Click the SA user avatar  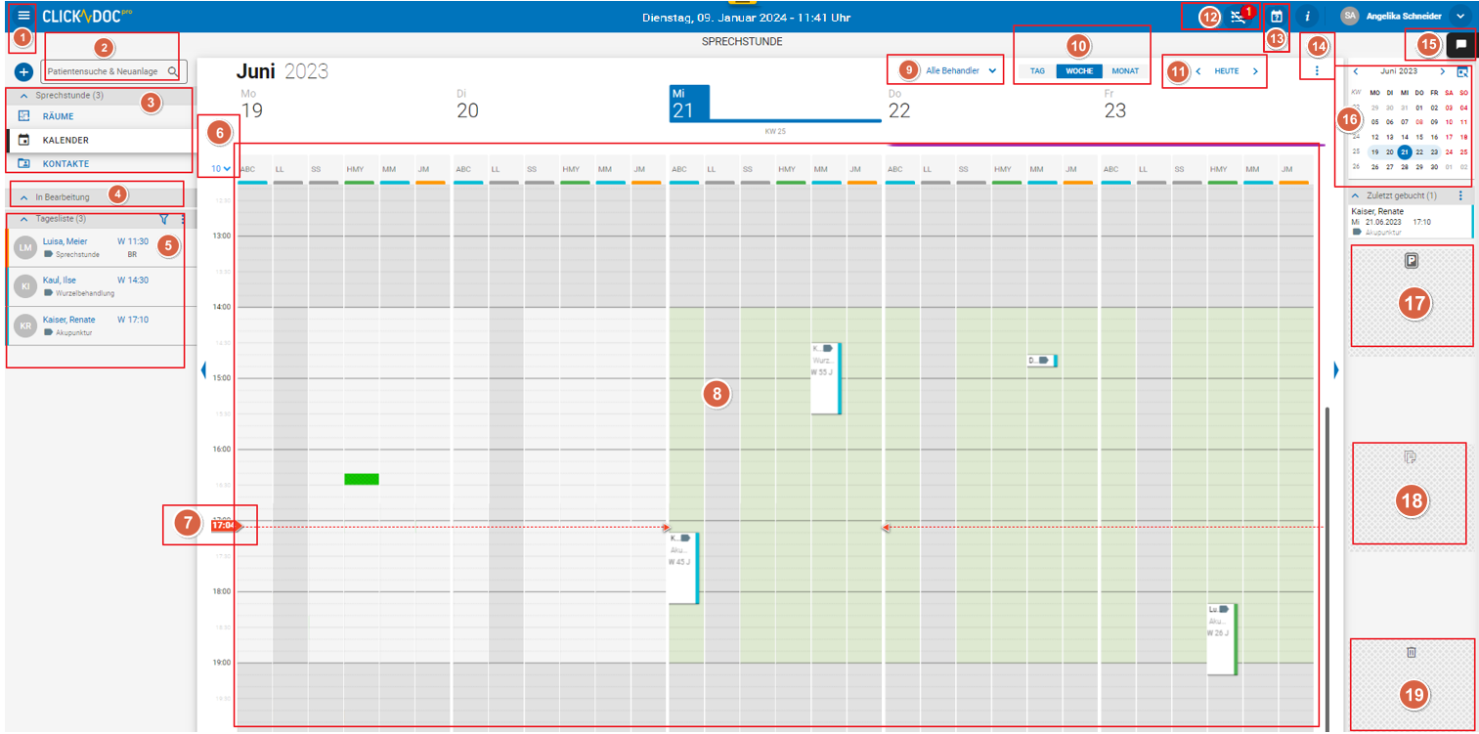pos(1350,17)
